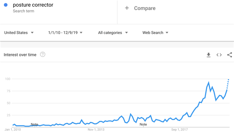Edit the posture corrector search term
Image resolution: width=234 pixels, height=133 pixels.
pyautogui.click(x=33, y=5)
